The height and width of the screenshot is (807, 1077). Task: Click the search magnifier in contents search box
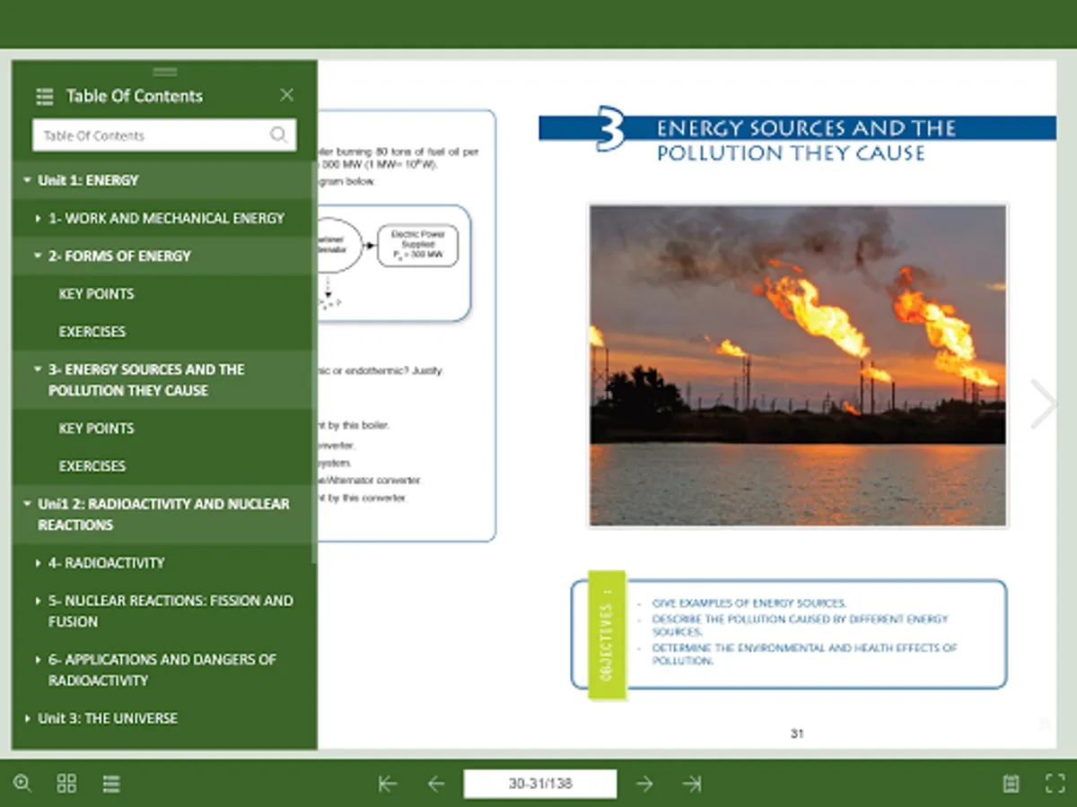[x=279, y=135]
